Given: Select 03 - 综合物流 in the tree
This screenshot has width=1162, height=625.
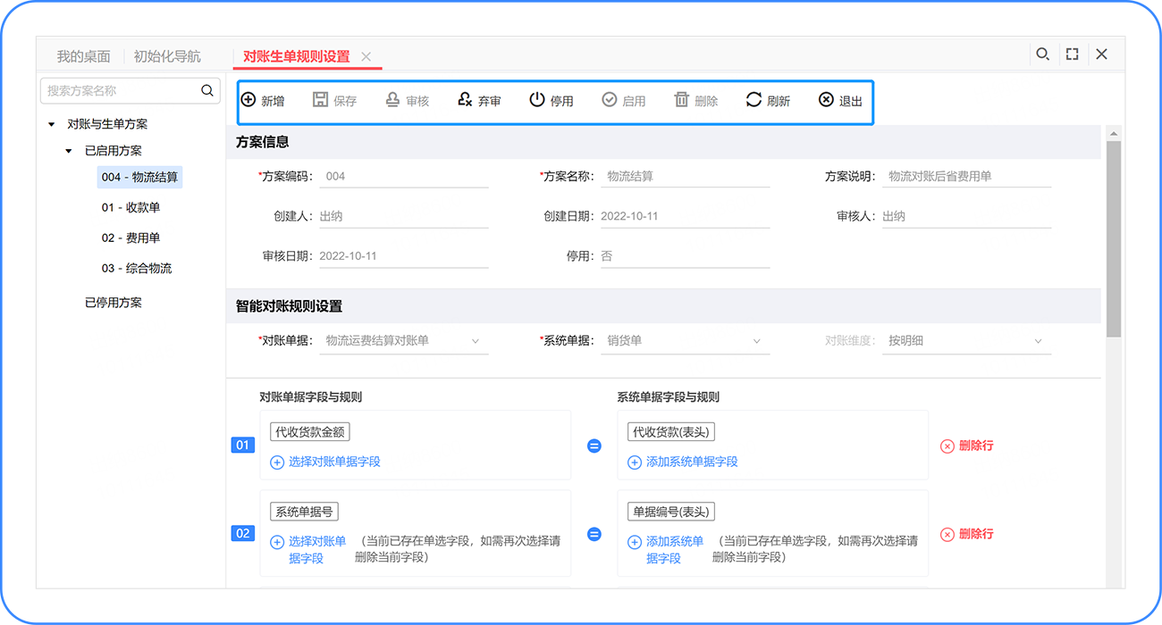Looking at the screenshot, I should click(137, 269).
